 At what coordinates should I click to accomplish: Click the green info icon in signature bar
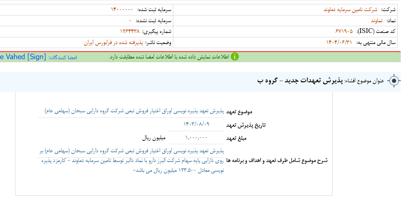tap(235, 57)
